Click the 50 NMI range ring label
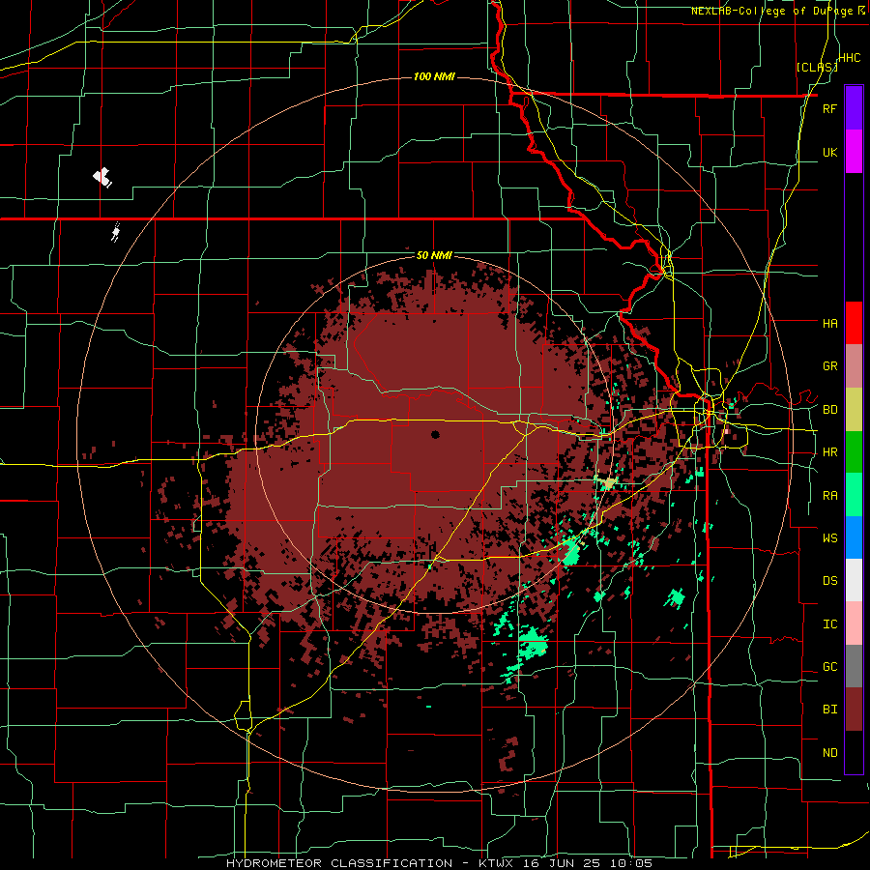870x870 pixels. pyautogui.click(x=434, y=256)
